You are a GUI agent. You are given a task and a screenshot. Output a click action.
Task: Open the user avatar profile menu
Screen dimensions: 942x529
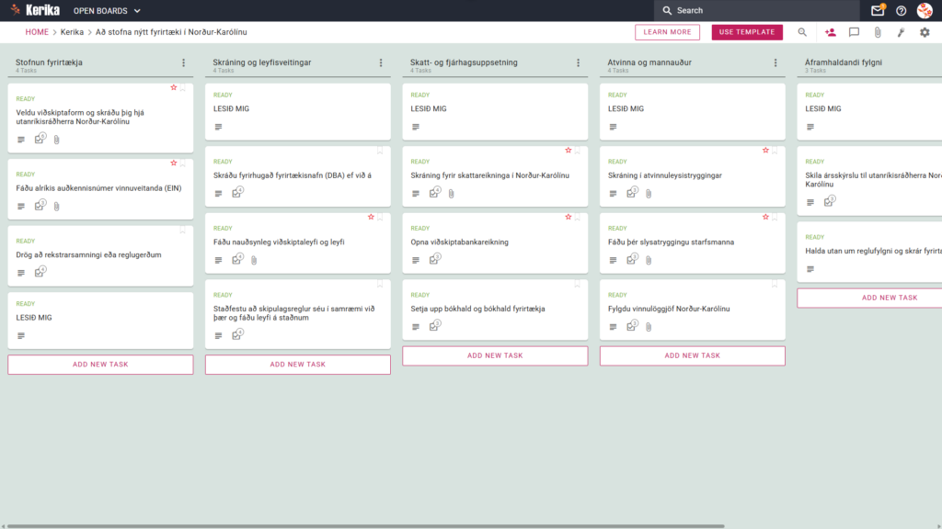(x=925, y=10)
